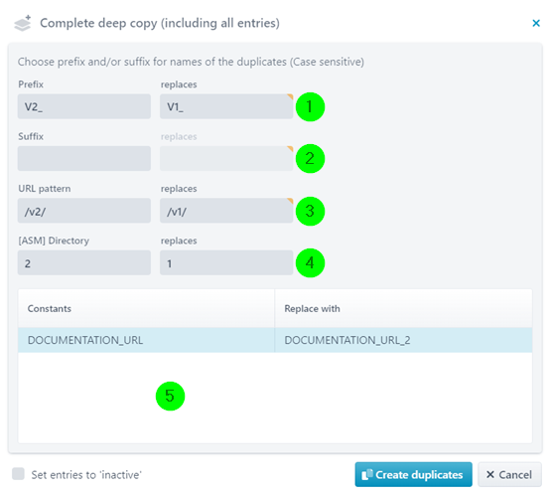Click the Constants column header
Image resolution: width=550 pixels, height=493 pixels.
coord(146,309)
